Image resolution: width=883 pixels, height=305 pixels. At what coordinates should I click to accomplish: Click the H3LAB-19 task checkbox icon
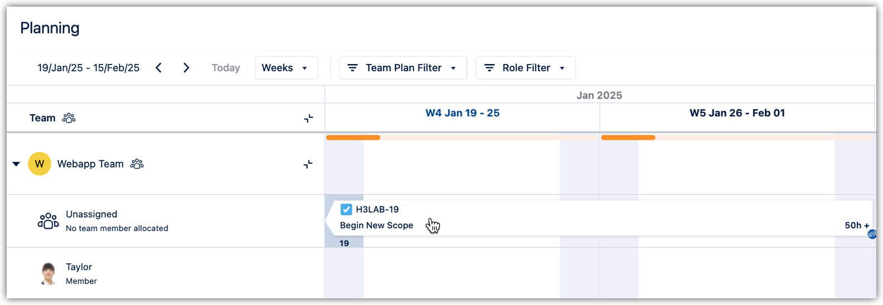coord(346,209)
